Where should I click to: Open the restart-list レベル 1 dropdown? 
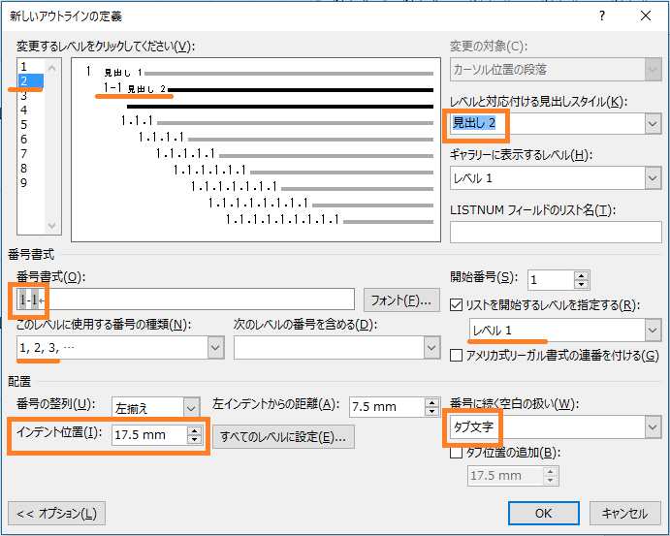click(x=653, y=331)
